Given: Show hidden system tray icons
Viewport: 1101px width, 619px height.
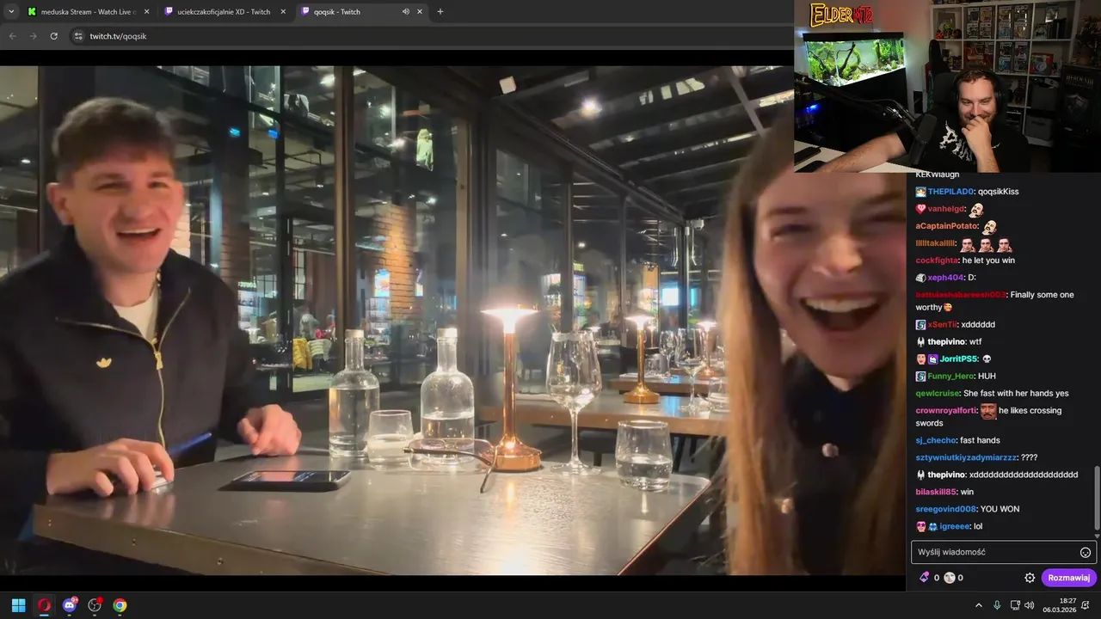Looking at the screenshot, I should (979, 605).
